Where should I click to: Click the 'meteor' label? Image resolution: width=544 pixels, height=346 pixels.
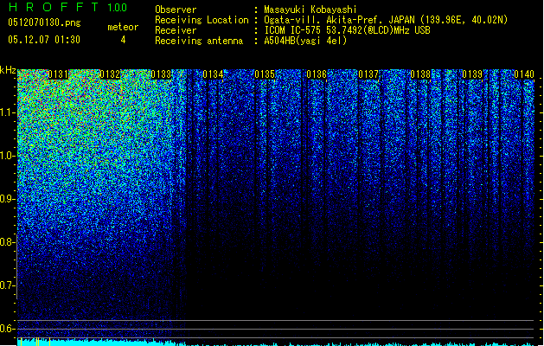click(123, 27)
